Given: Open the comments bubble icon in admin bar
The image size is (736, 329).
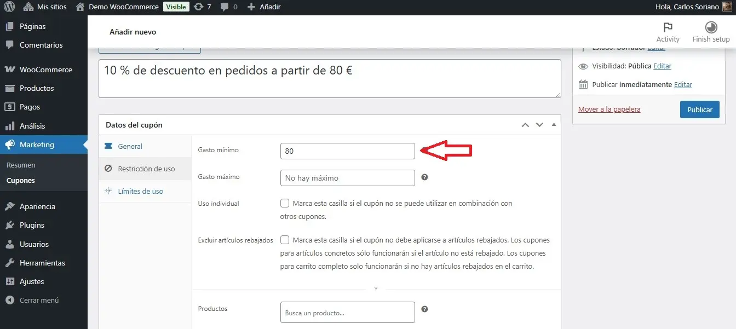Looking at the screenshot, I should click(x=224, y=7).
